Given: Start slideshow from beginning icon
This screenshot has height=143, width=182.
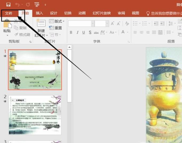Looking at the screenshot, I should pyautogui.click(x=37, y=5).
